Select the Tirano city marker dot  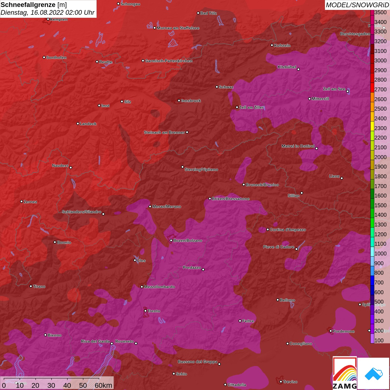31,286
